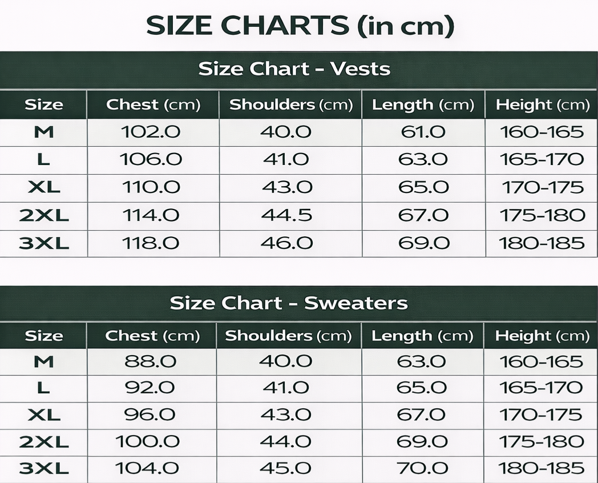Select the Chest column header in Vests table

(153, 104)
